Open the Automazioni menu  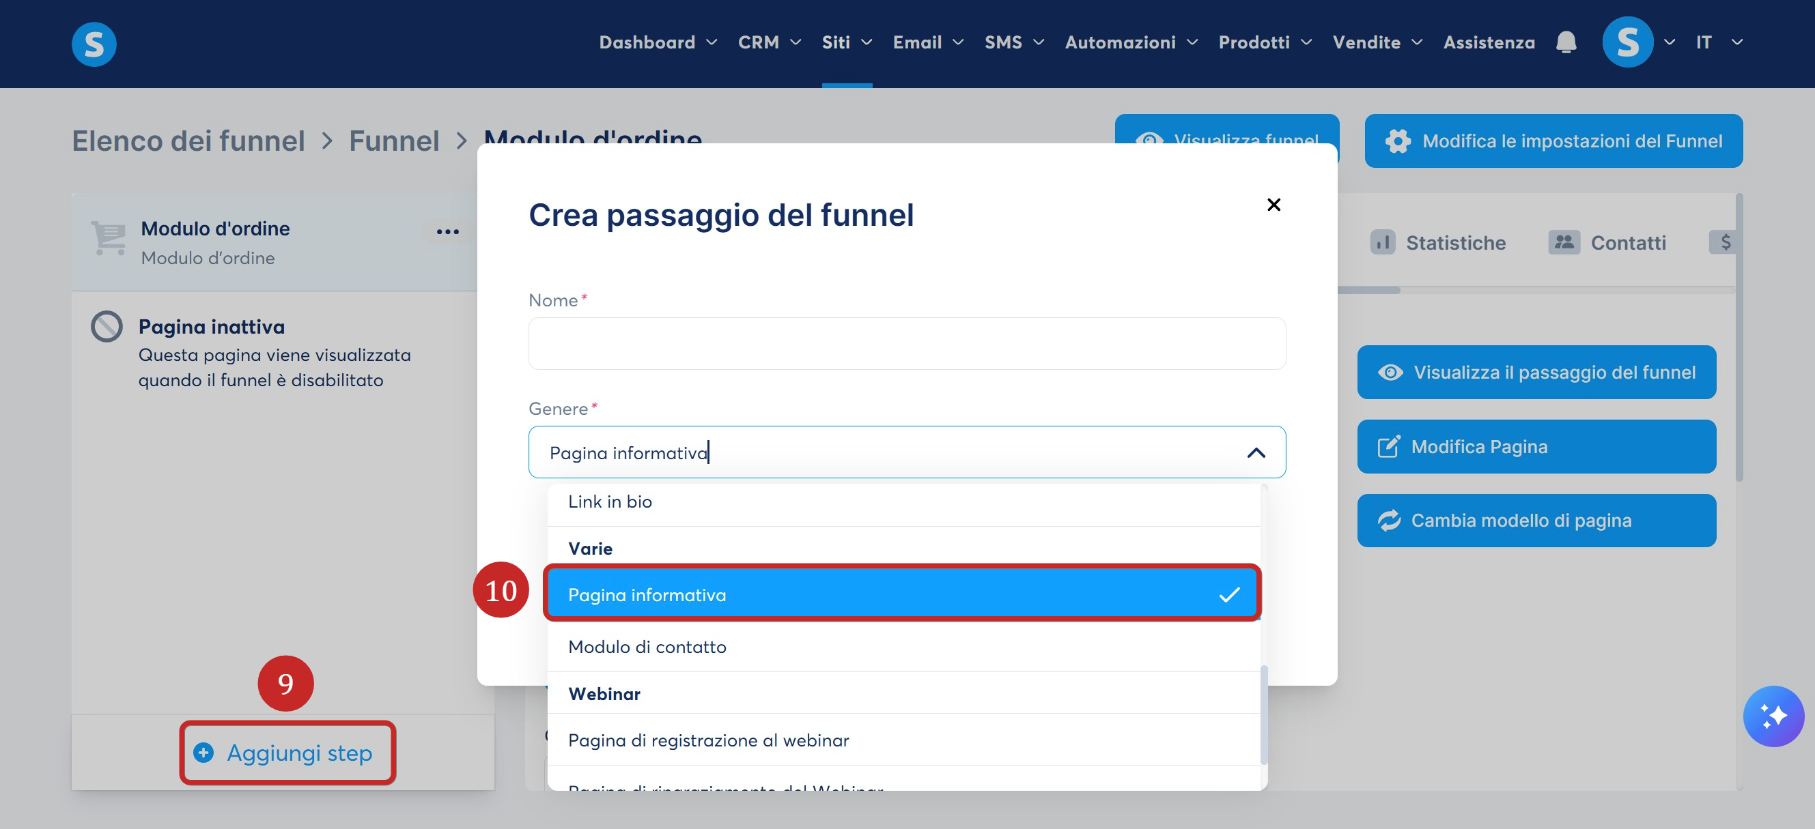click(x=1131, y=42)
